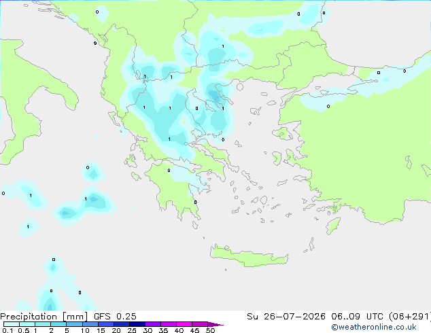Select the legend swatch between 30 and 35
This screenshot has width=431, height=333.
pyautogui.click(x=153, y=324)
